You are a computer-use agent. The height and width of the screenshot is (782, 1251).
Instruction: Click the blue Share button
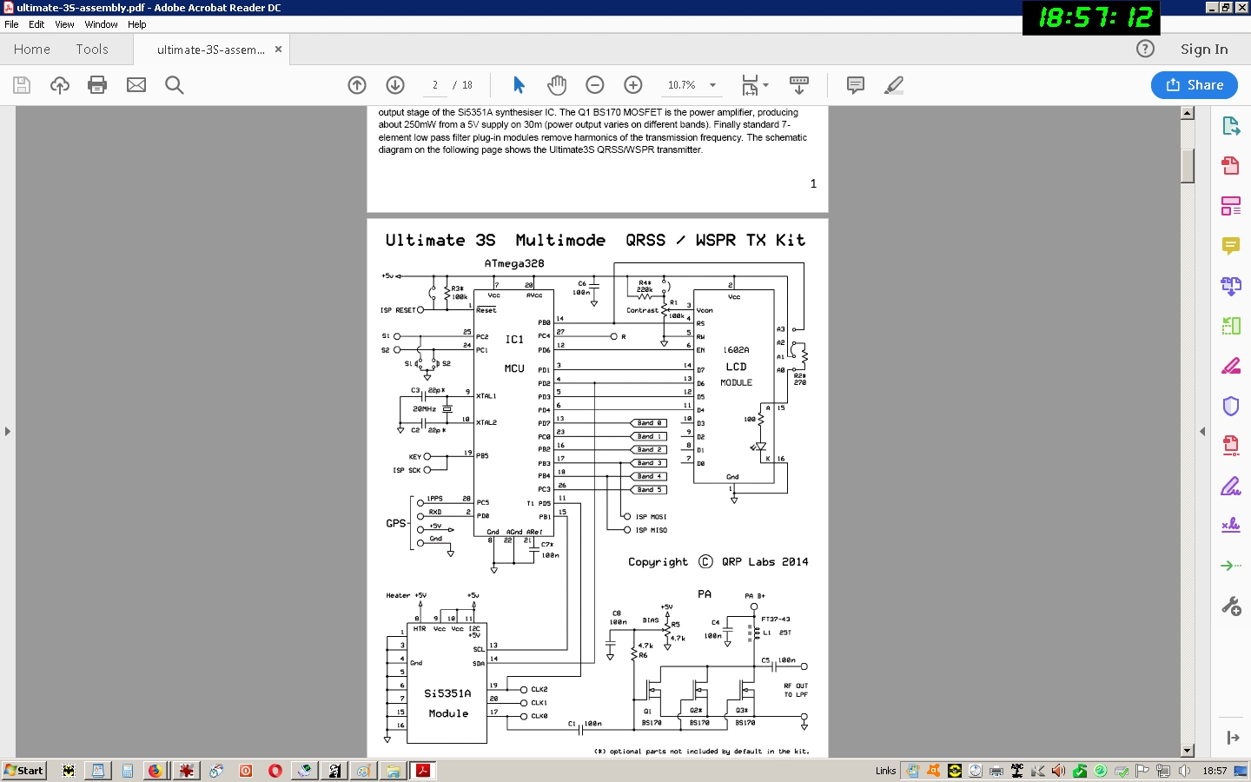click(1195, 85)
